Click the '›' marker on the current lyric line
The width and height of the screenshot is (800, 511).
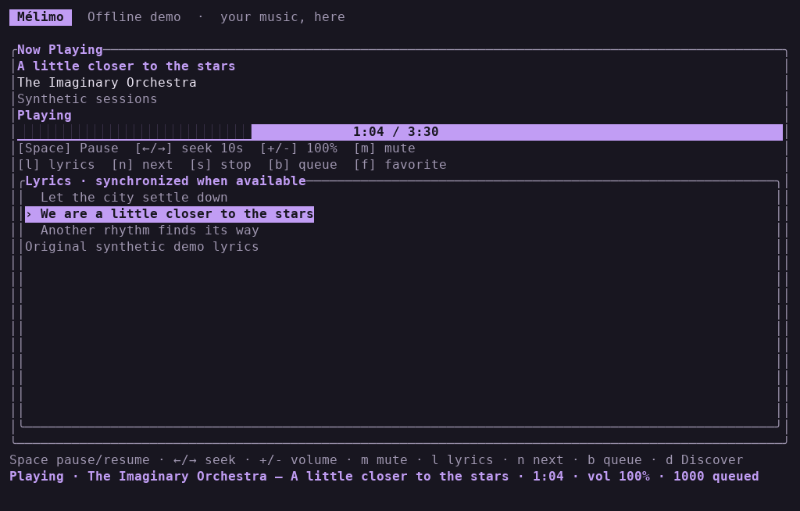[29, 214]
